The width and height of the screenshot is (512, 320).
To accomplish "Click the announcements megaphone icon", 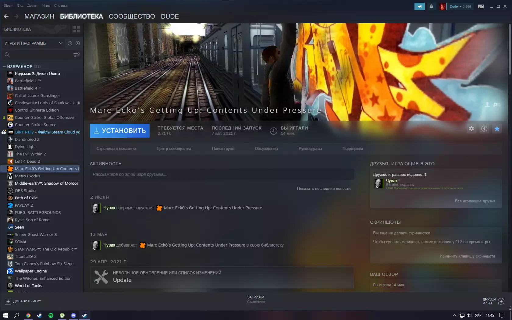I will click(420, 6).
